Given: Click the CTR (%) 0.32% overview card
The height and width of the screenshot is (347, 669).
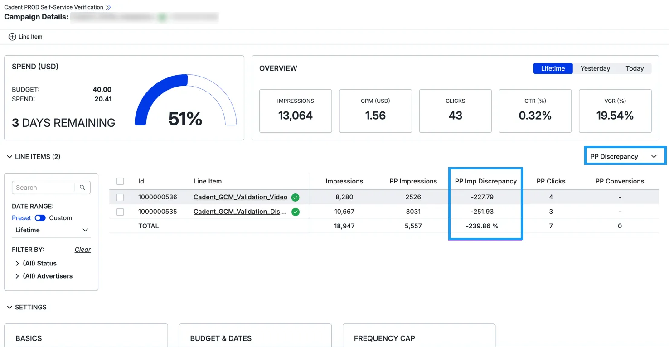Looking at the screenshot, I should click(x=535, y=111).
